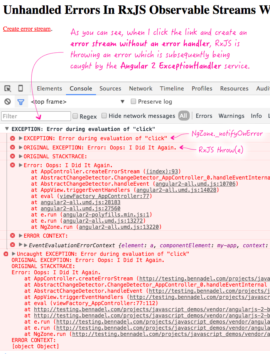Open the top frame context dropdown
Viewport: 270px width, 354px height.
click(78, 102)
